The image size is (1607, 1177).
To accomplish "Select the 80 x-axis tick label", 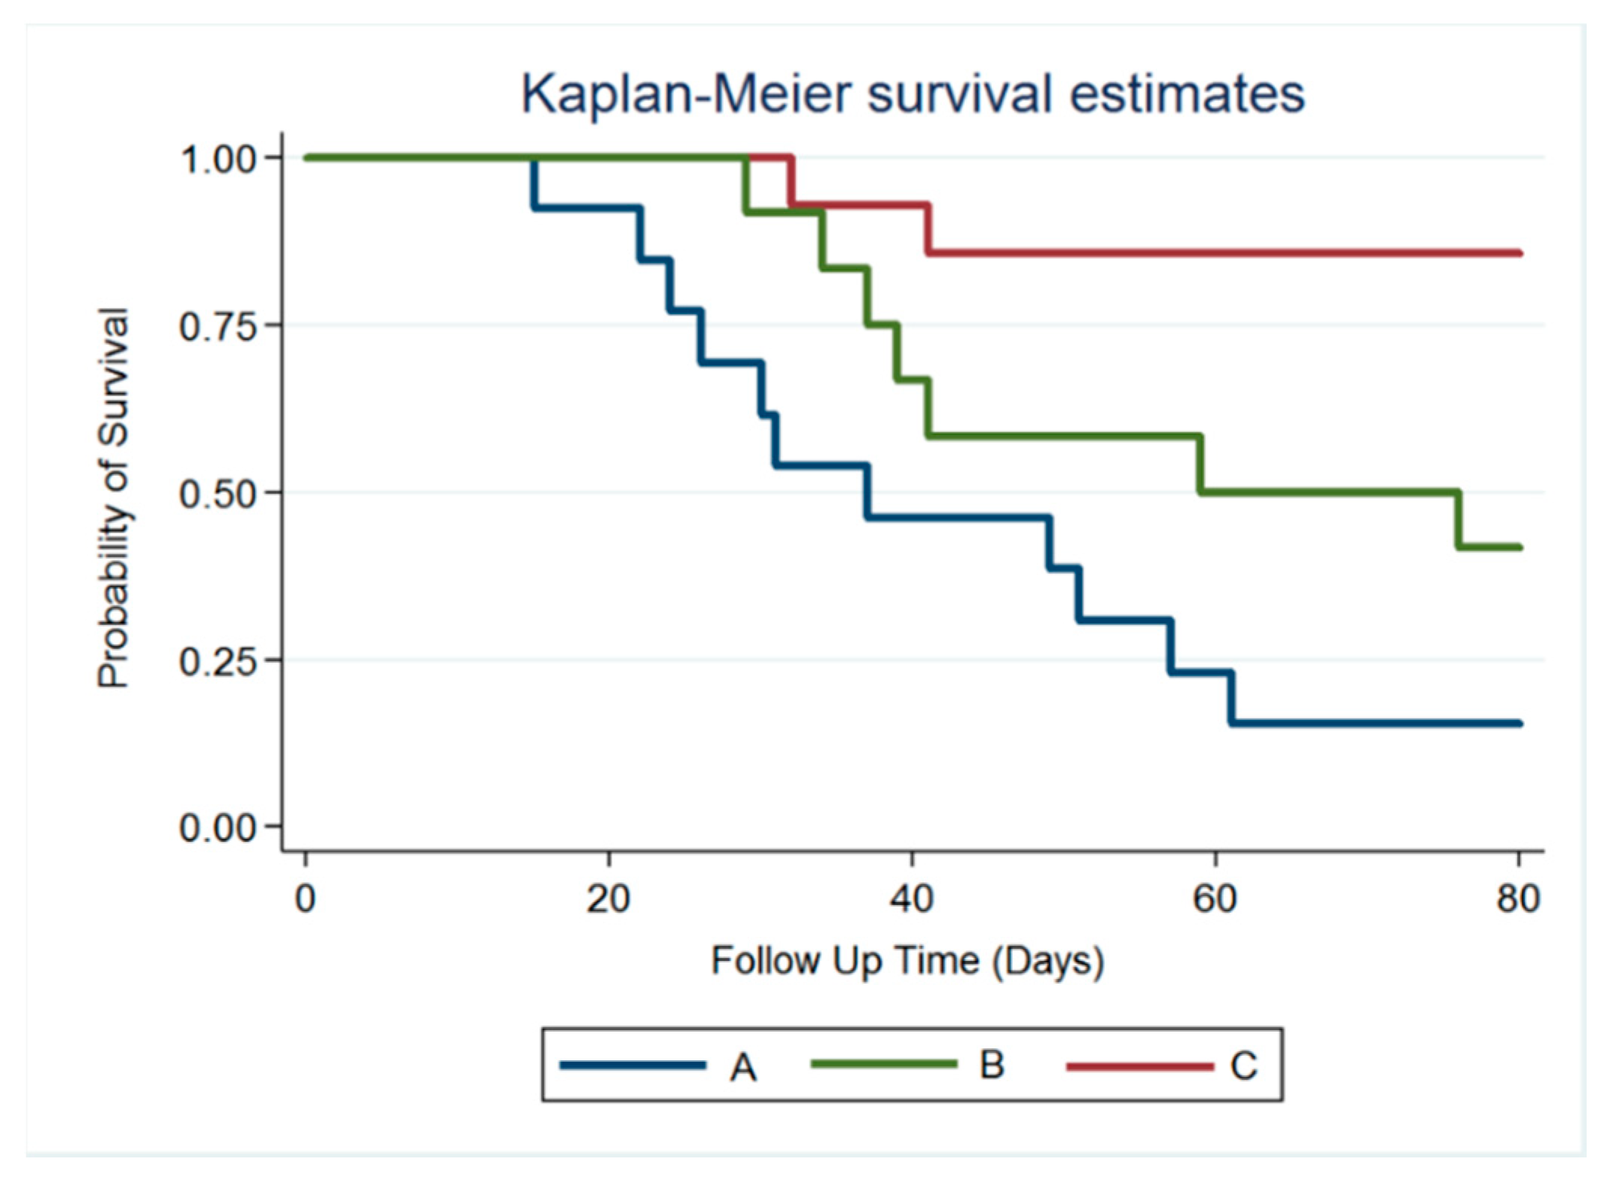I will coord(1518,898).
